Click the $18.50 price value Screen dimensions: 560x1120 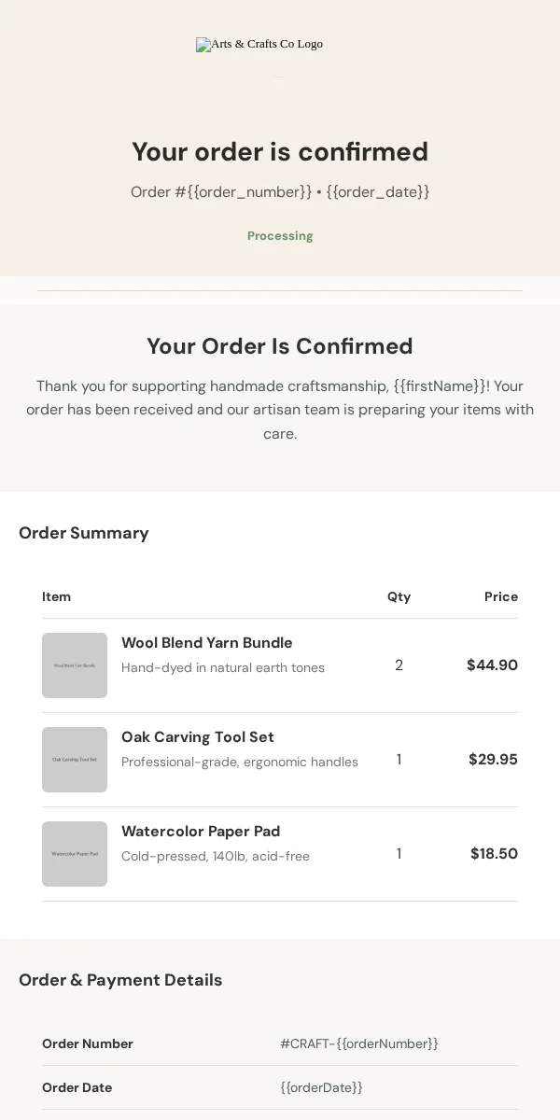point(494,854)
